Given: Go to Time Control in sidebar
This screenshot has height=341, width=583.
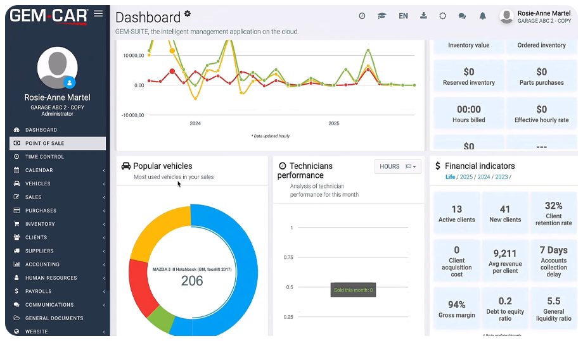Looking at the screenshot, I should click(57, 157).
